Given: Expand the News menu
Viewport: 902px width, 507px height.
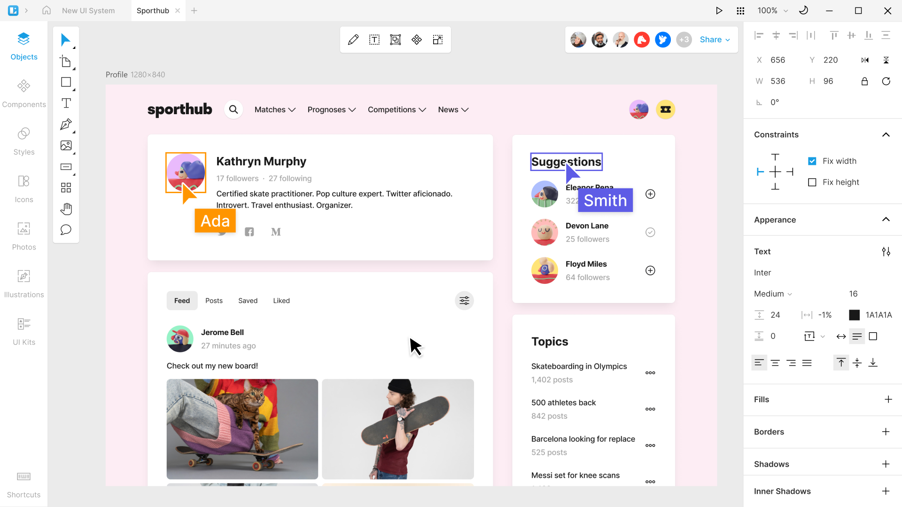Looking at the screenshot, I should pos(453,110).
